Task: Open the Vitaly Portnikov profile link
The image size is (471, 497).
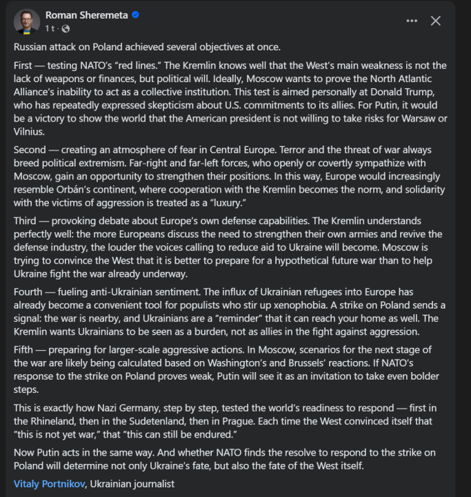Action: tap(50, 484)
